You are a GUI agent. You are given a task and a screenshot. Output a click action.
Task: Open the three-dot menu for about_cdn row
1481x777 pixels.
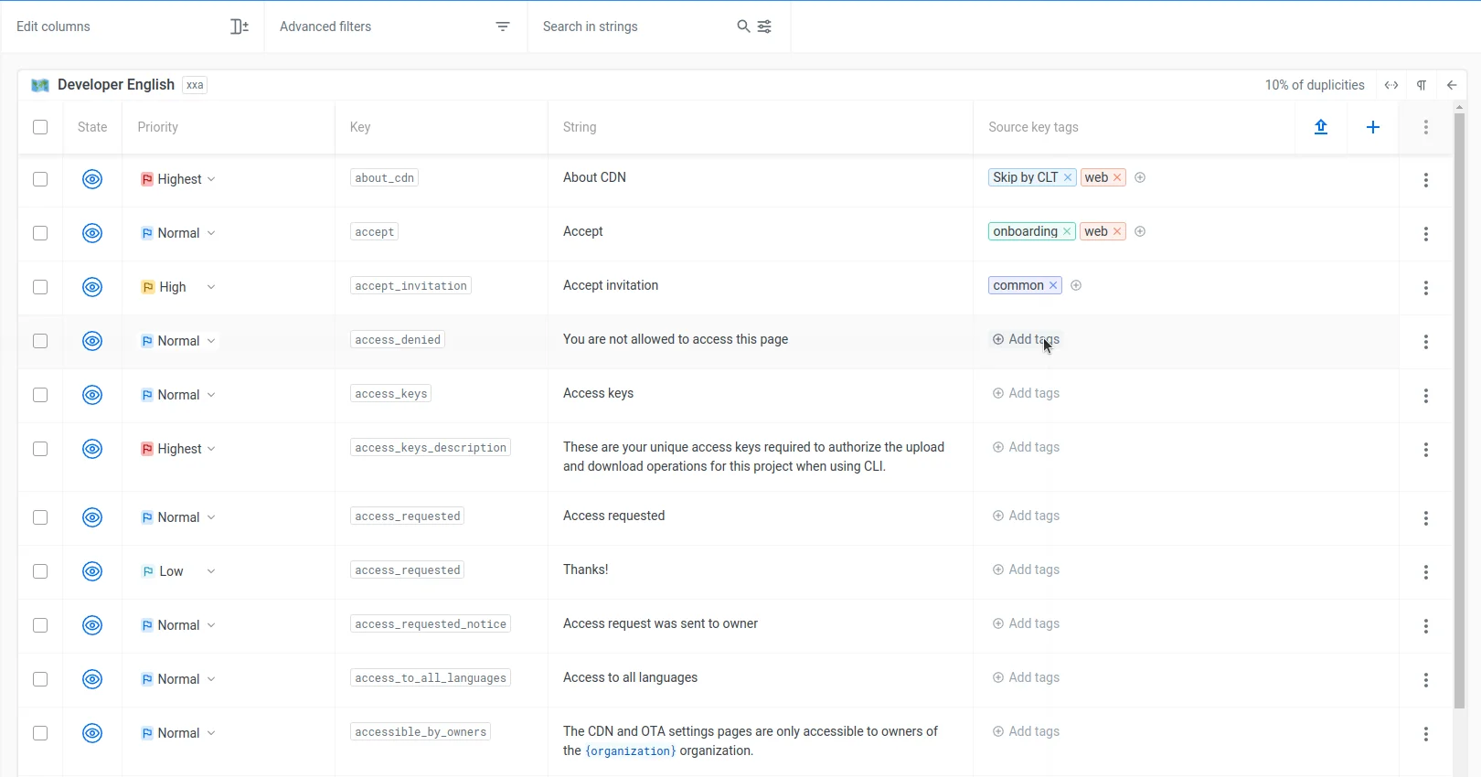(1425, 180)
